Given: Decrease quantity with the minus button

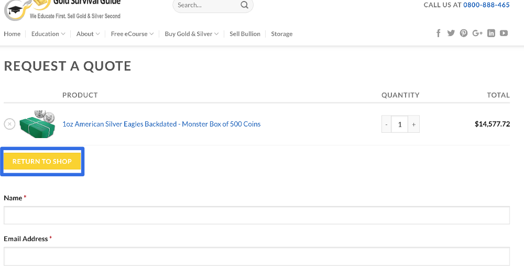Looking at the screenshot, I should coord(386,124).
